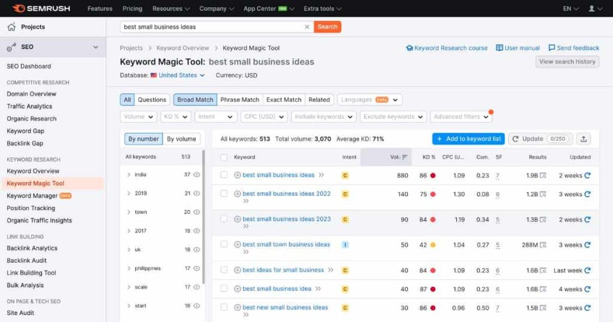View SERP icon for 1.9B results row

click(x=543, y=175)
